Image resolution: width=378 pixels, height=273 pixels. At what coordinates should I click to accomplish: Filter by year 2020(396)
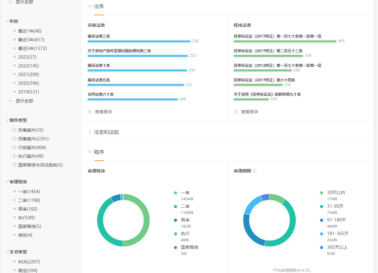[x=29, y=83]
